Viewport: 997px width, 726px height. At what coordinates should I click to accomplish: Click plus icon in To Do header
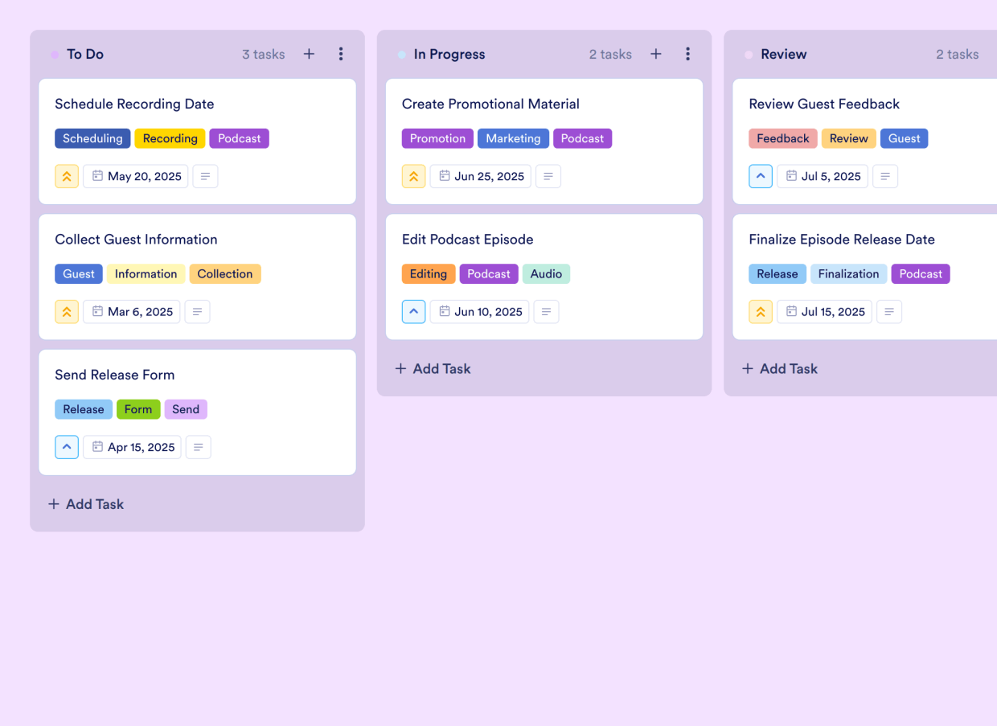(x=309, y=54)
